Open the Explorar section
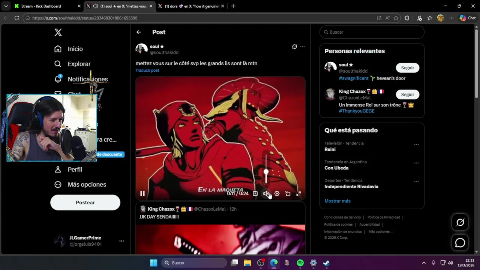This screenshot has height=270, width=480. click(72, 64)
